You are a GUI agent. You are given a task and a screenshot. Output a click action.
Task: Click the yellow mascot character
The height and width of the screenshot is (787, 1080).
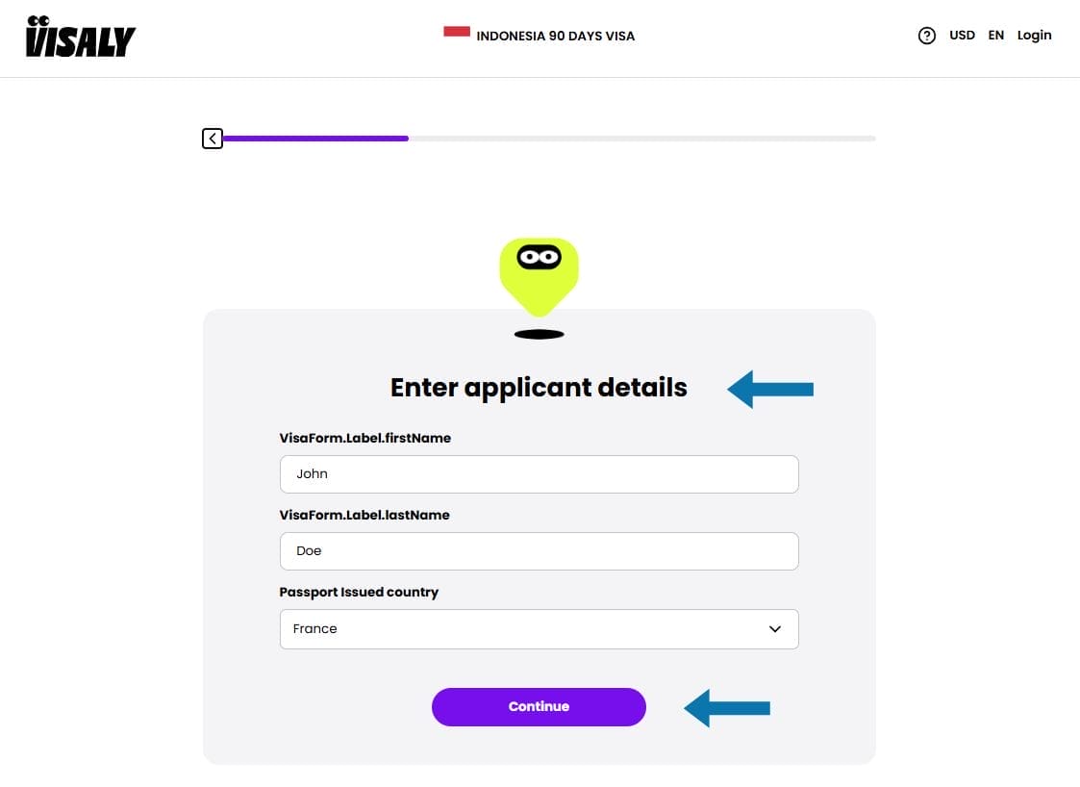coord(539,274)
